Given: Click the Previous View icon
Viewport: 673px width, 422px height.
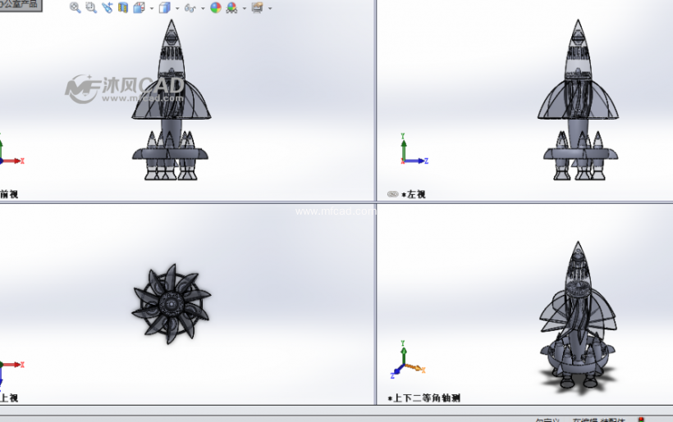Looking at the screenshot, I should pyautogui.click(x=108, y=7).
